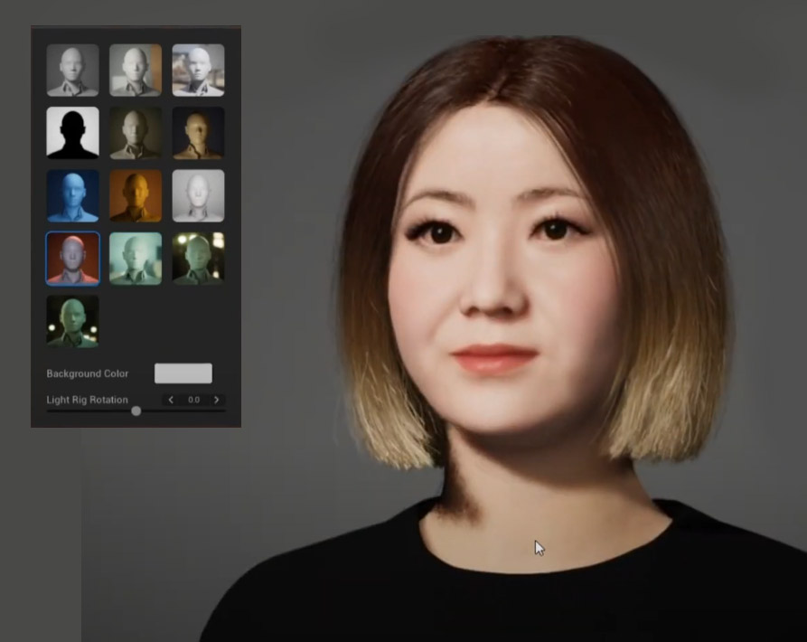Select the bright white washed lighting preset
This screenshot has height=642, width=807.
(198, 195)
